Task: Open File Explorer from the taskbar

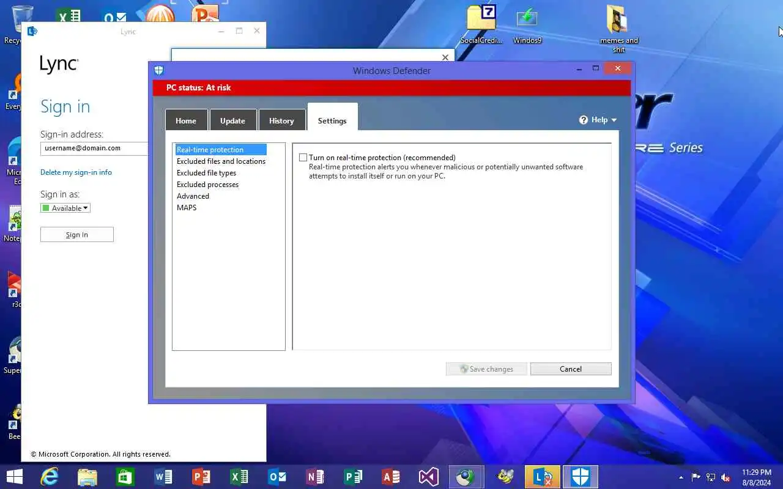Action: (x=87, y=477)
